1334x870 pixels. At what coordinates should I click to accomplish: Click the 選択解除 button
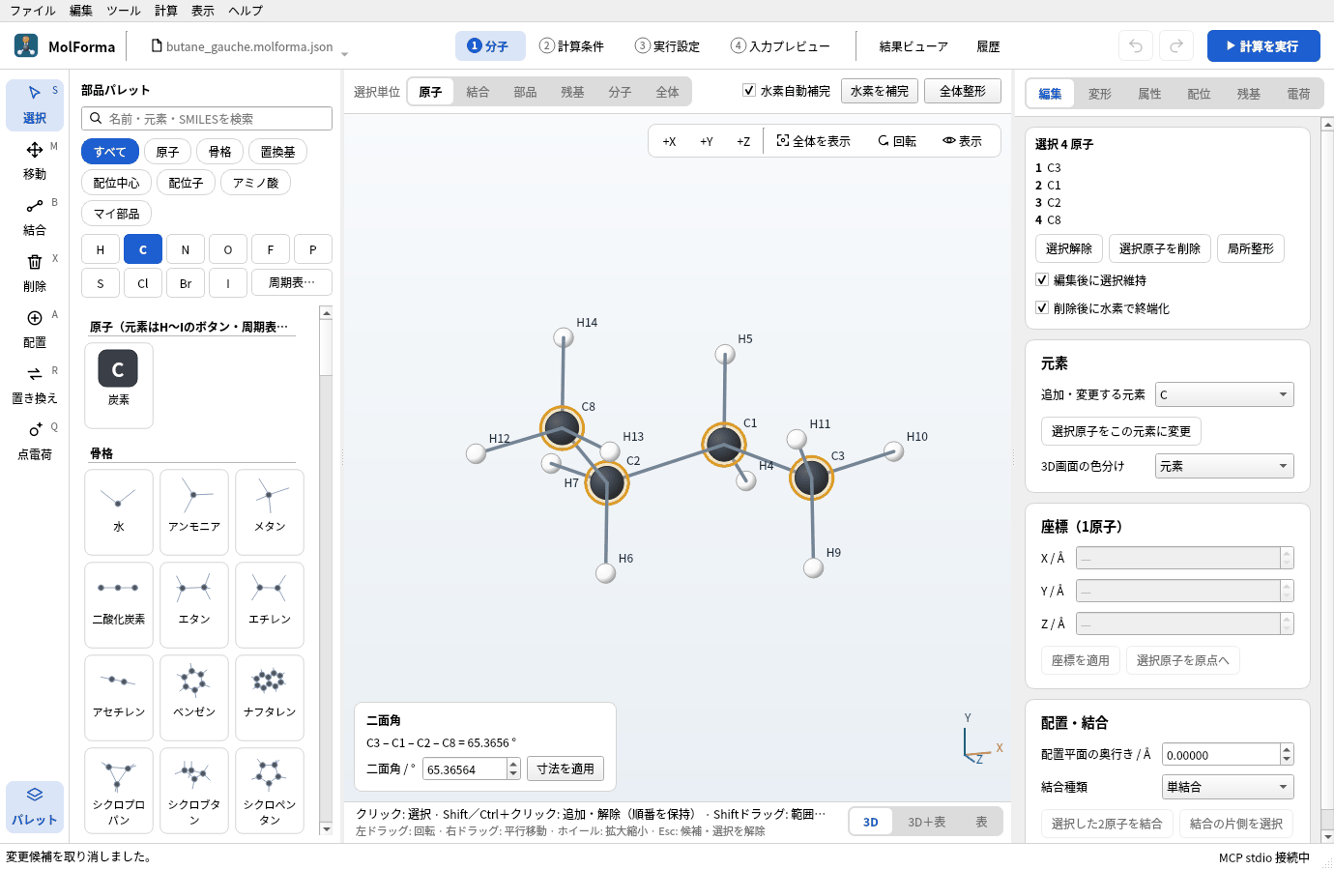point(1069,248)
